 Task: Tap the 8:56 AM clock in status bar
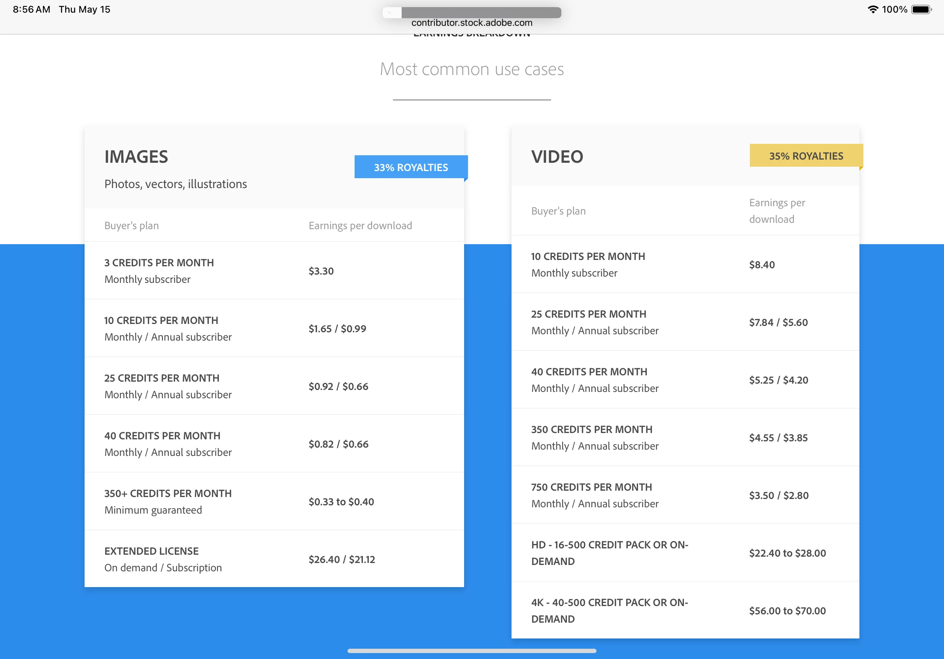click(x=31, y=9)
